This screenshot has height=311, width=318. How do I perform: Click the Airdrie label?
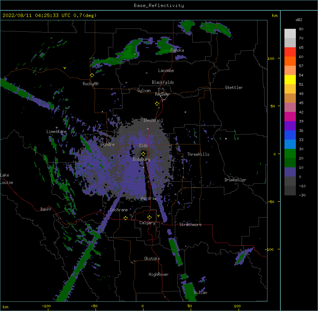click(x=149, y=199)
